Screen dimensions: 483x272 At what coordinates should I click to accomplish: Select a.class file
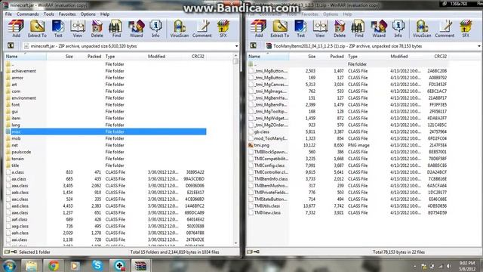(x=17, y=172)
